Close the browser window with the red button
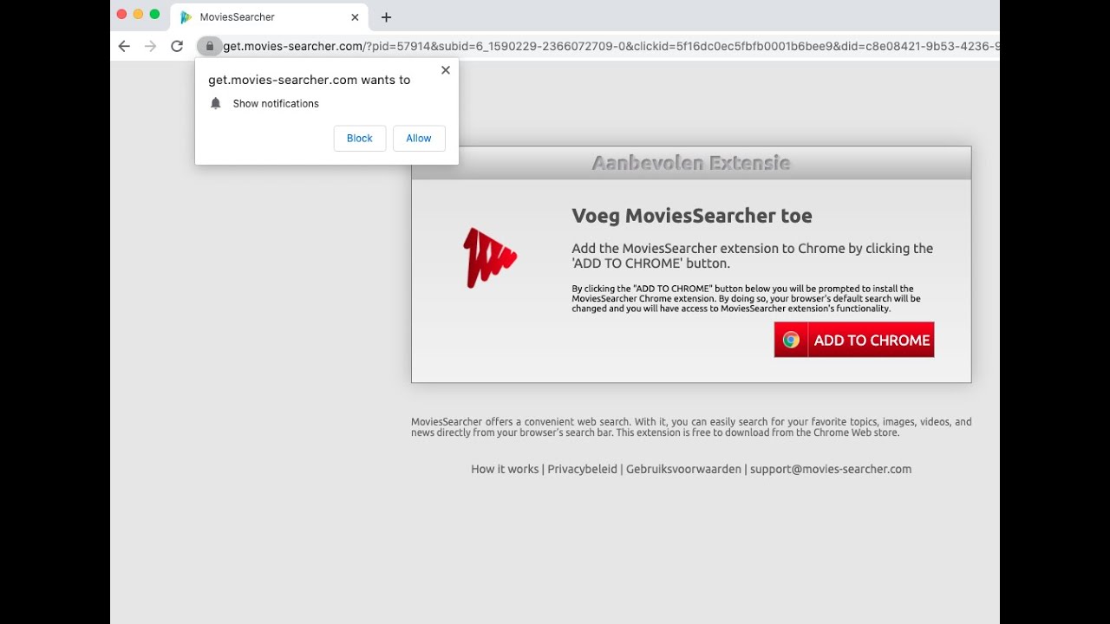 [x=121, y=14]
